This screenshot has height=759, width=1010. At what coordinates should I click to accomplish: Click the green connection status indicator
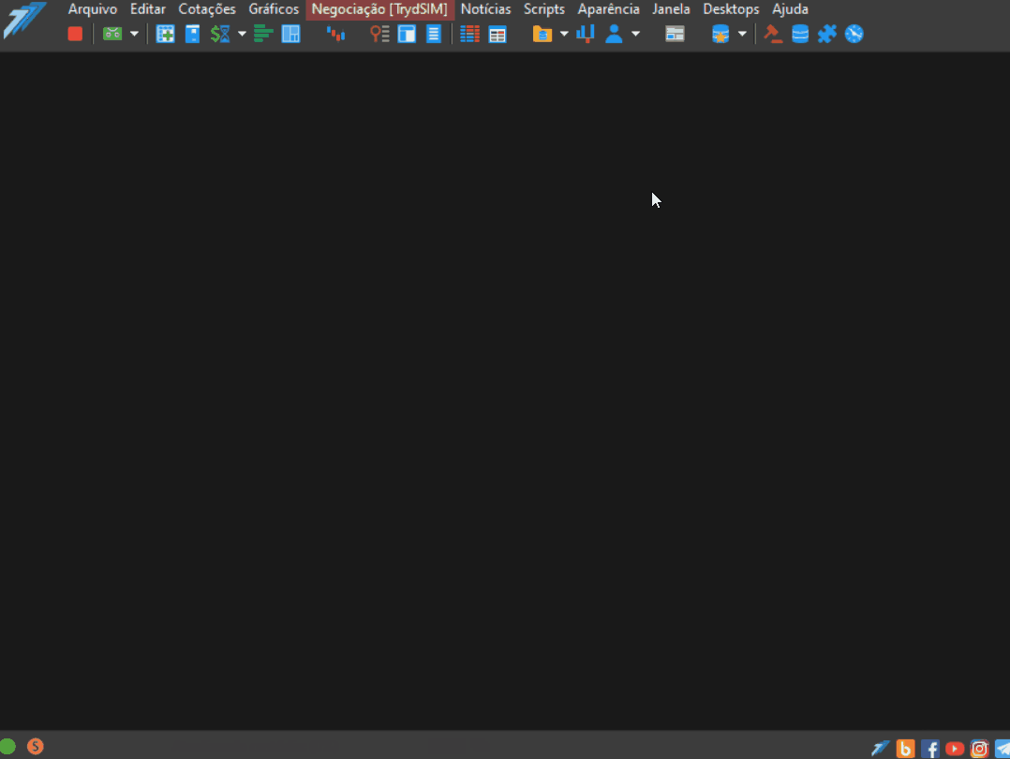click(x=7, y=746)
